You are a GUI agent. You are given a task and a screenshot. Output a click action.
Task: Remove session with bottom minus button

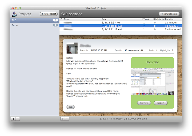(67, 119)
